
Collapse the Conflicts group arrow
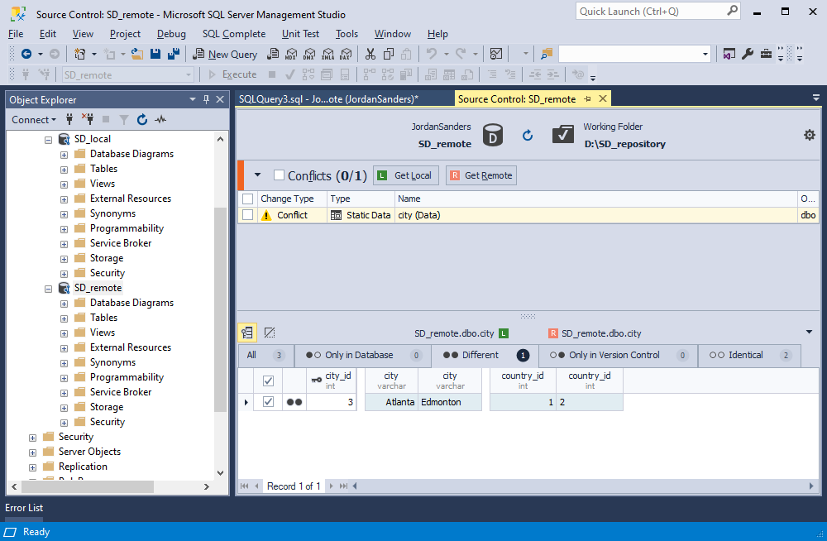point(257,175)
